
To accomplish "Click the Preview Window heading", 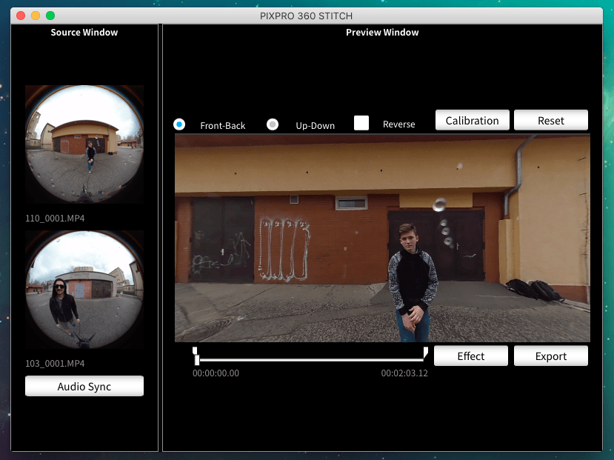I will 382,32.
